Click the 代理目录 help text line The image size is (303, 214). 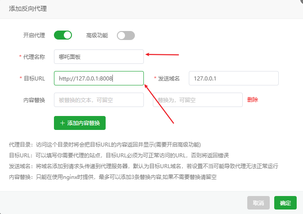105,145
